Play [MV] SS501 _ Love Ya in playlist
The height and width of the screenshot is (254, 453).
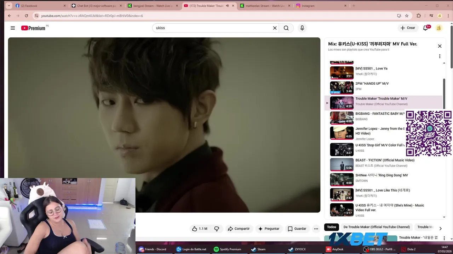coord(384,73)
